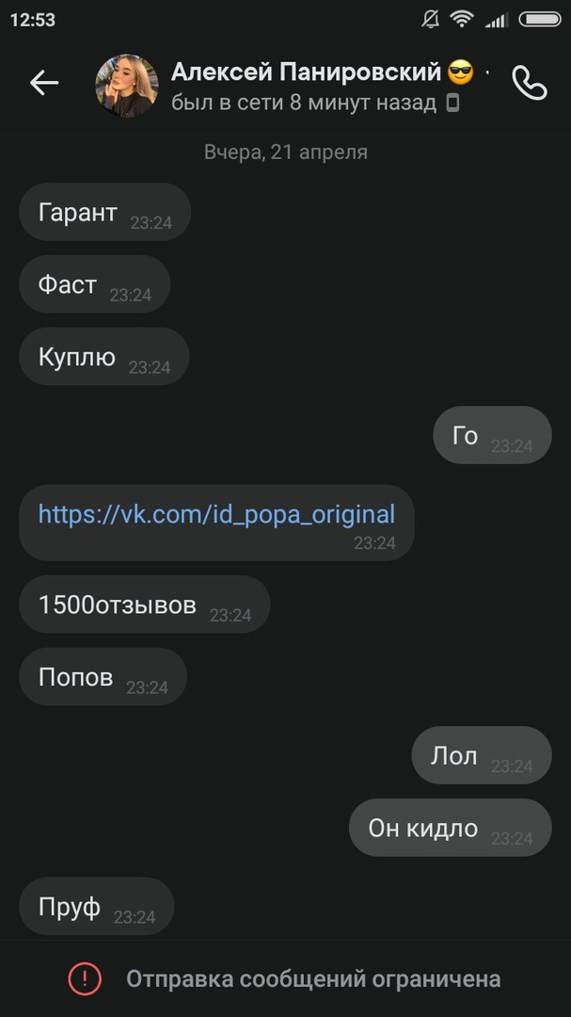The image size is (571, 1017).
Task: Tap the muted notifications bell icon
Action: [431, 19]
